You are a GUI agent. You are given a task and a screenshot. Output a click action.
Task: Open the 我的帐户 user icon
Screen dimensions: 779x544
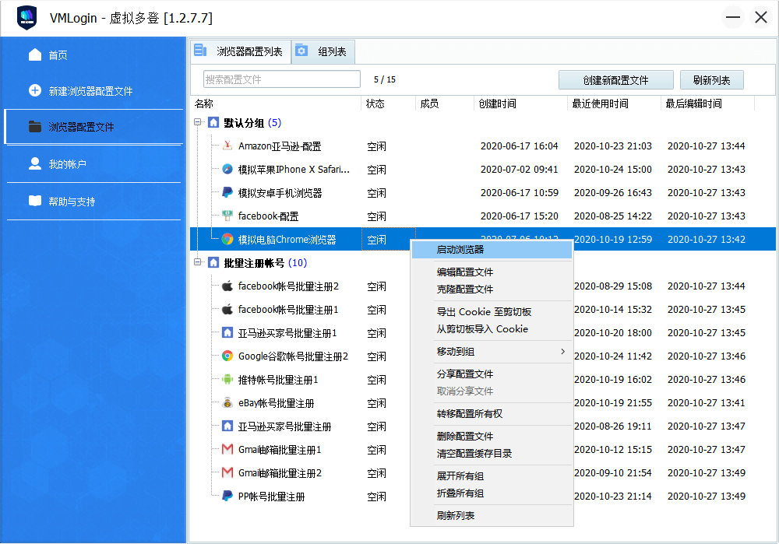click(x=35, y=163)
